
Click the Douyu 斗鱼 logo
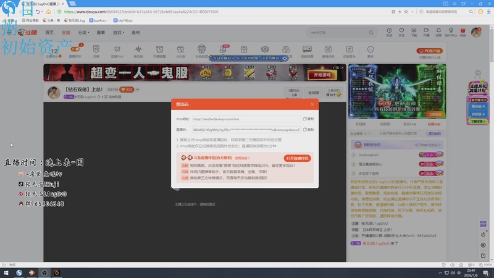[27, 33]
